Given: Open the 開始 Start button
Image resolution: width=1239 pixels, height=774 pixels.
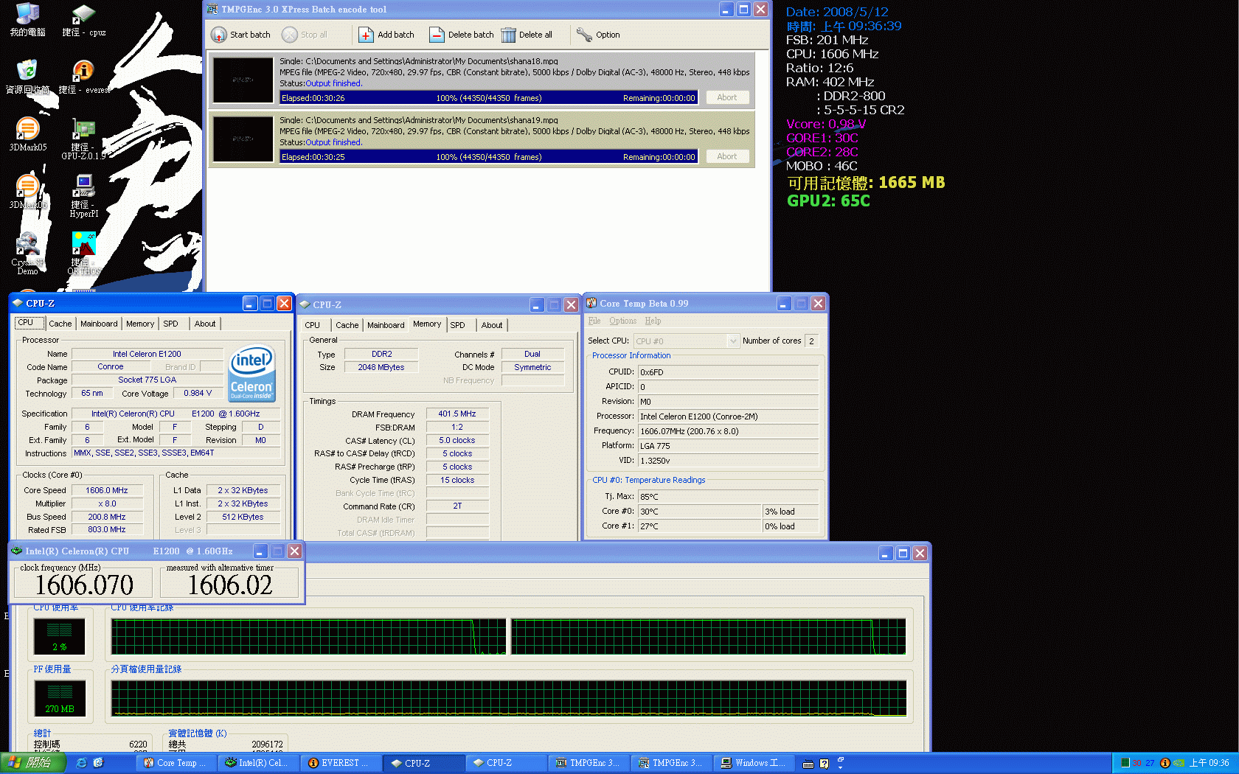Looking at the screenshot, I should coord(33,763).
